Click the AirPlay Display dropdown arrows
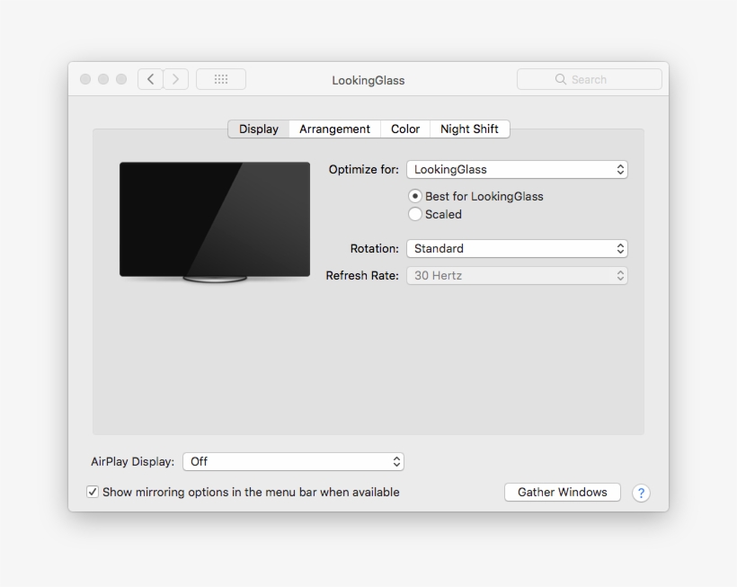737x587 pixels. click(396, 461)
